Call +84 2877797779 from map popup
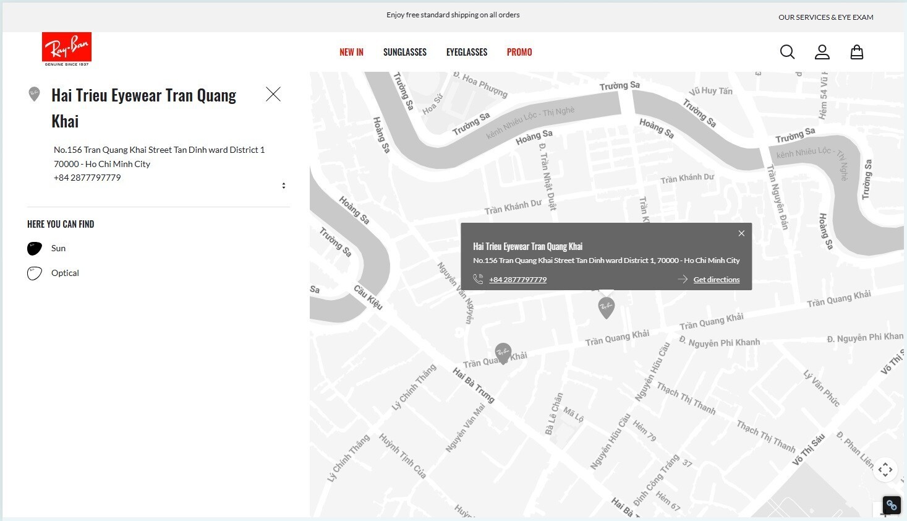The image size is (907, 521). 518,280
